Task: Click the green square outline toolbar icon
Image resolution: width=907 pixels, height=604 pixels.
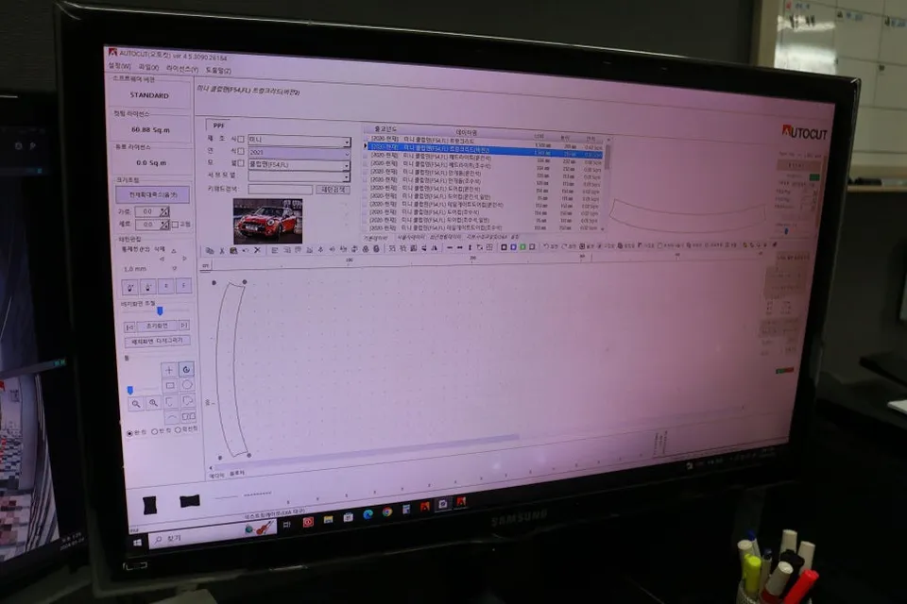Action: (522, 247)
